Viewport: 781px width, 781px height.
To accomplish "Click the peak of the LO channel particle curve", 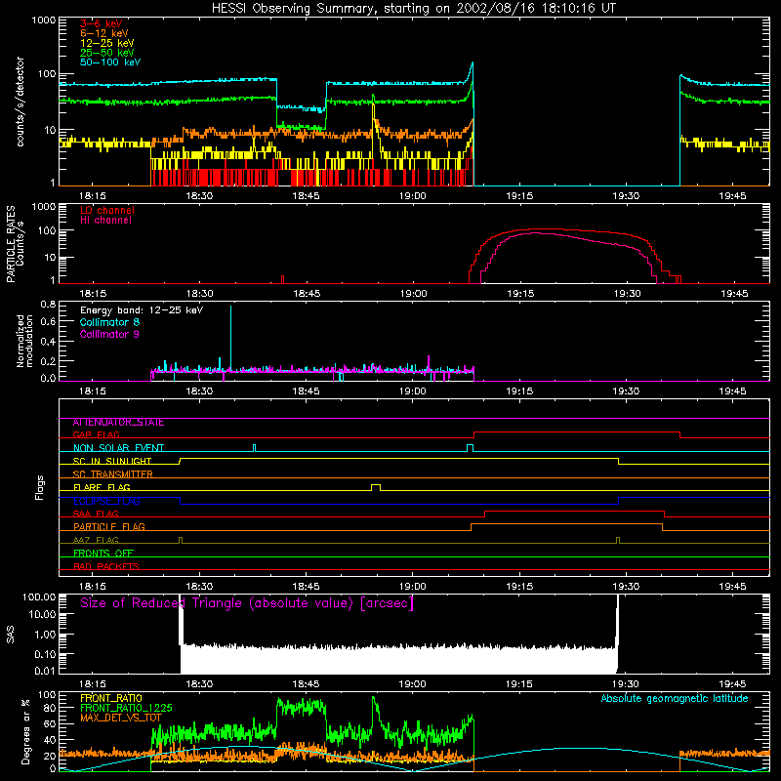I will point(541,229).
